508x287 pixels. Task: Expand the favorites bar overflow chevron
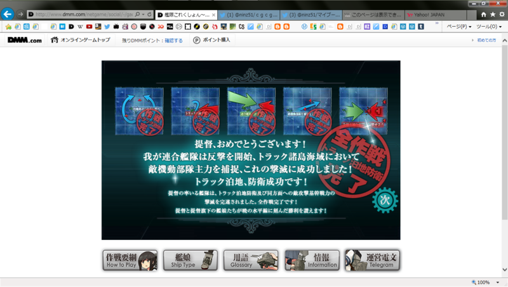437,23
